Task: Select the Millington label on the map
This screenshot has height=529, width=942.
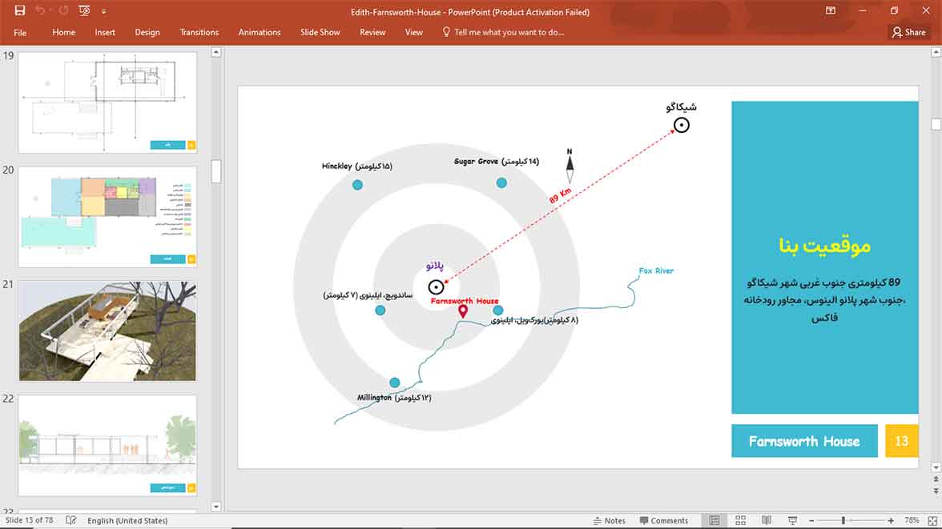Action: click(x=394, y=398)
